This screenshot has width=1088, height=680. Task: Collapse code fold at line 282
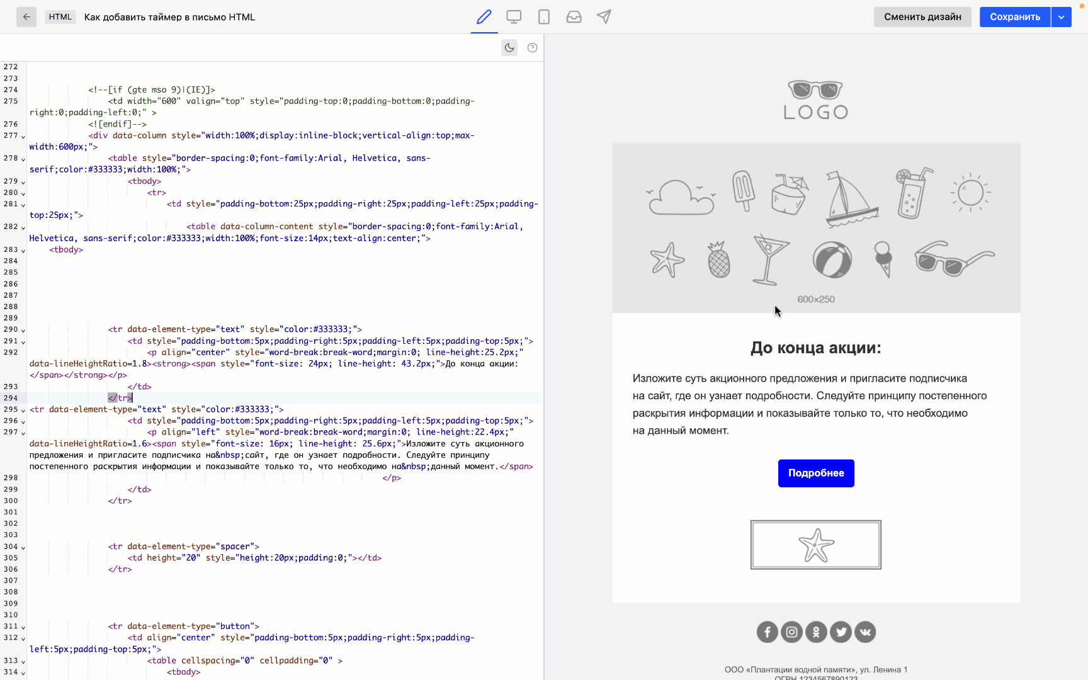(23, 227)
